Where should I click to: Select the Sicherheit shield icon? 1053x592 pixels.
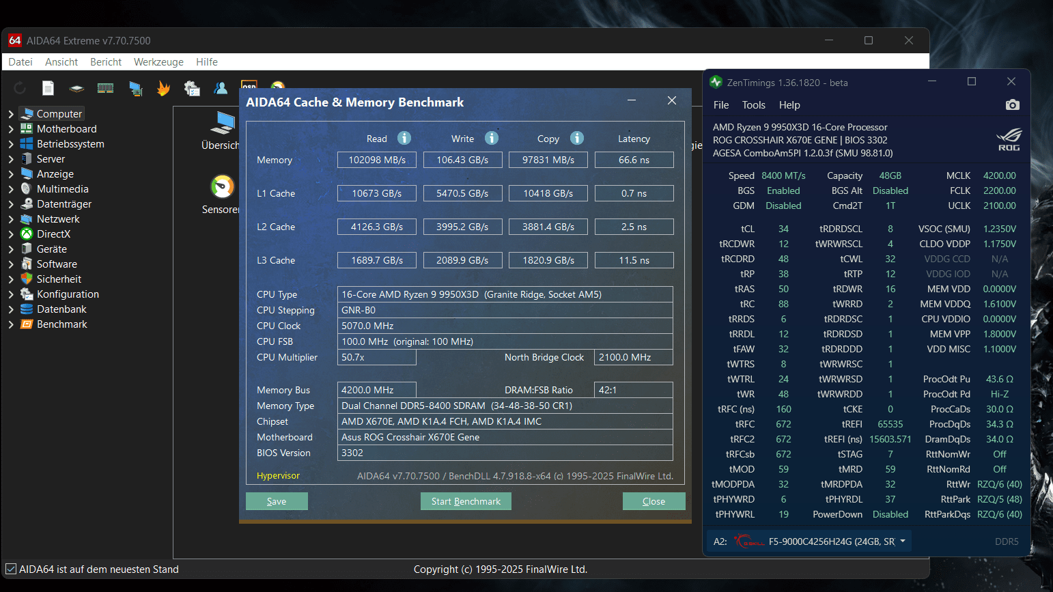click(27, 279)
